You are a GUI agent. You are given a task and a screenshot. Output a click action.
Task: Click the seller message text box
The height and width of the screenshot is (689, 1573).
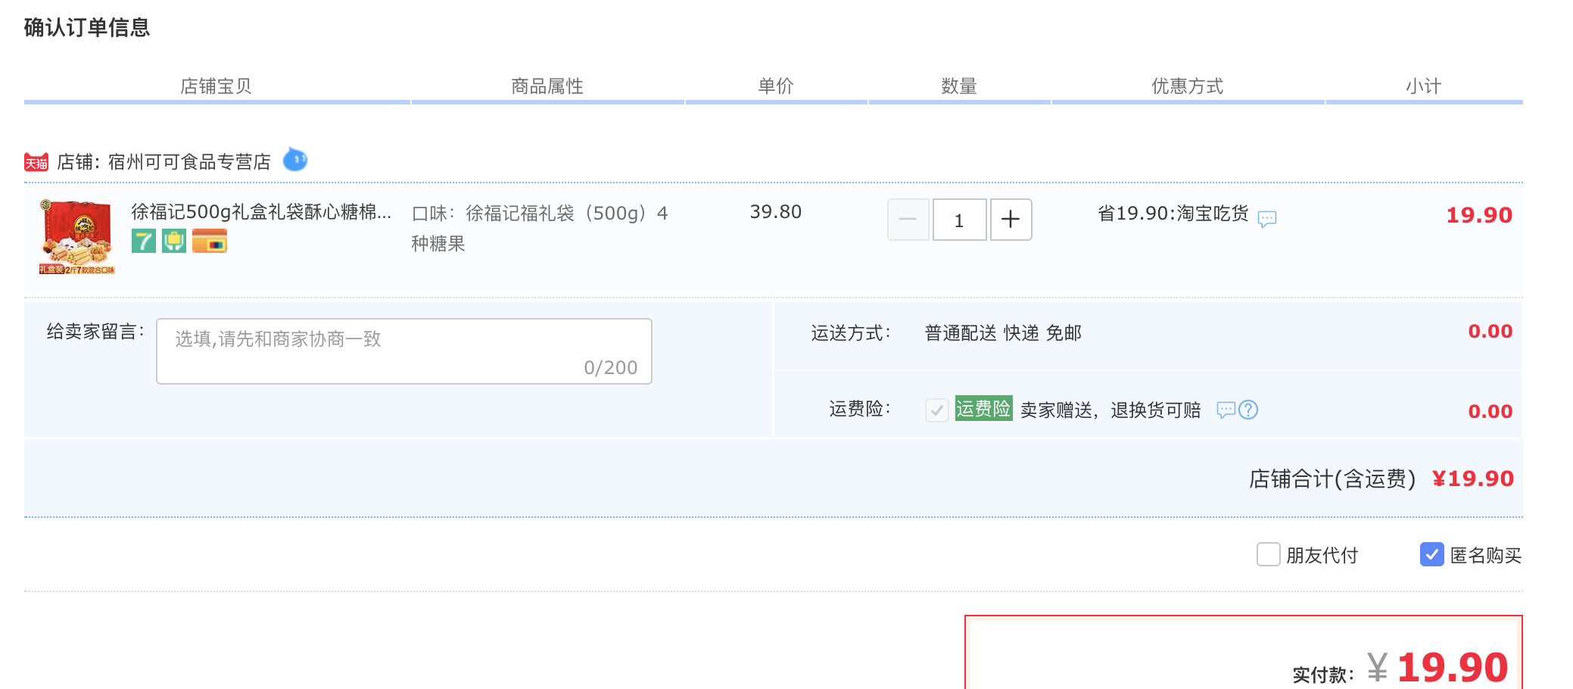pos(404,351)
